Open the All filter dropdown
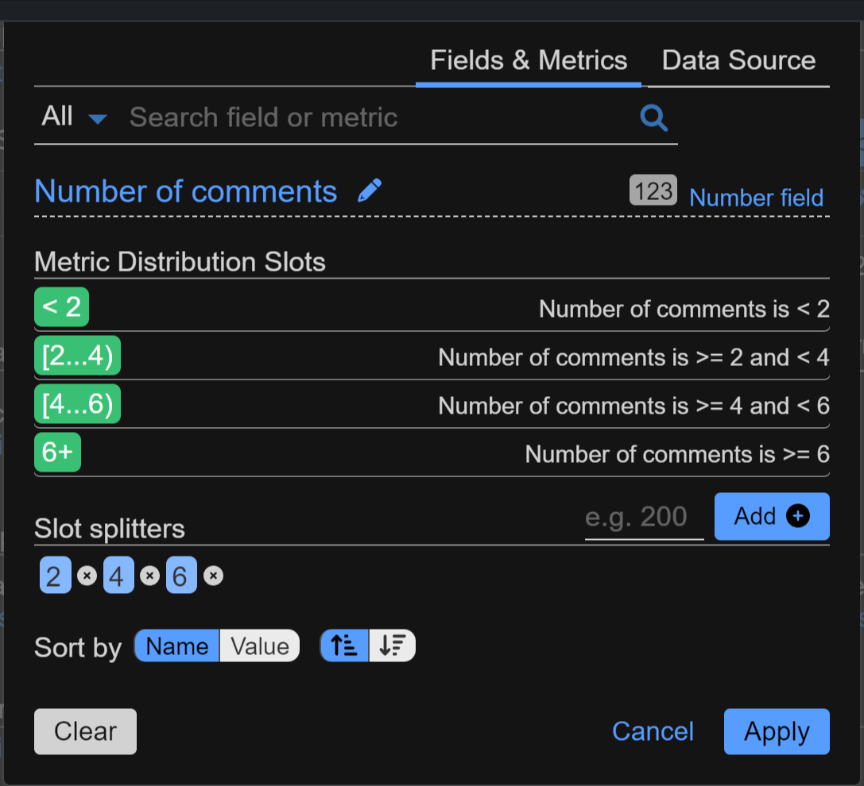The width and height of the screenshot is (864, 786). coord(73,118)
